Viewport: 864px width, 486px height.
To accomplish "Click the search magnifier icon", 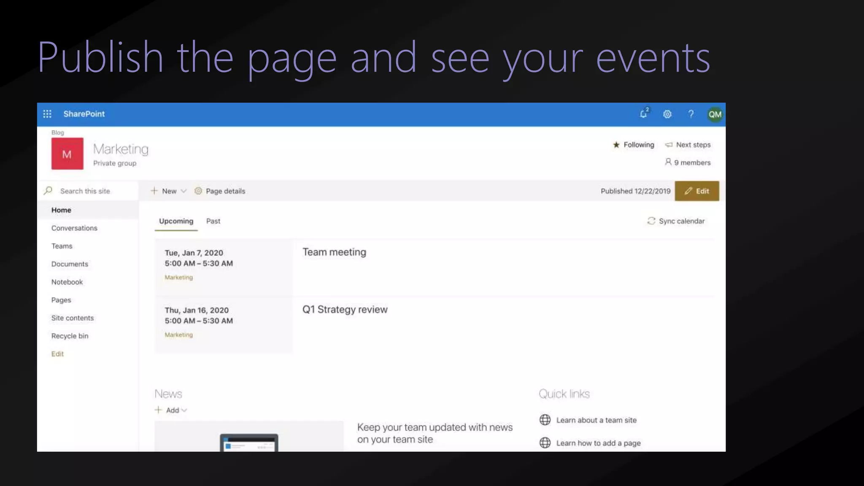I will pos(48,191).
